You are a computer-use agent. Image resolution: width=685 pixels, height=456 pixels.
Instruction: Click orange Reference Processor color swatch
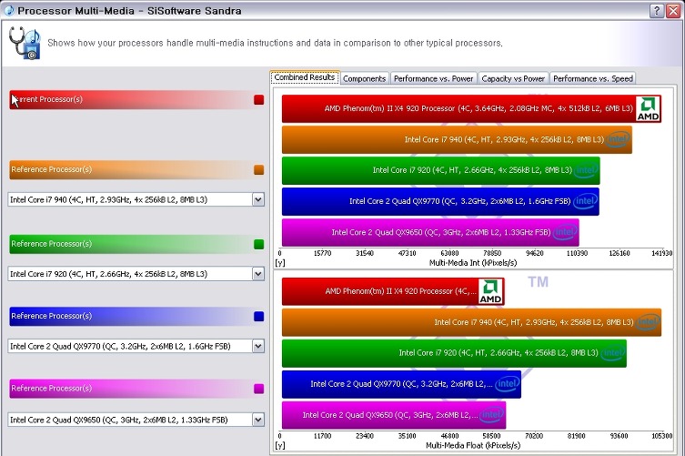258,169
